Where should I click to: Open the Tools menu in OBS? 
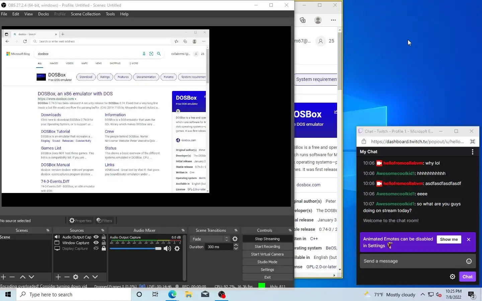pos(110,14)
